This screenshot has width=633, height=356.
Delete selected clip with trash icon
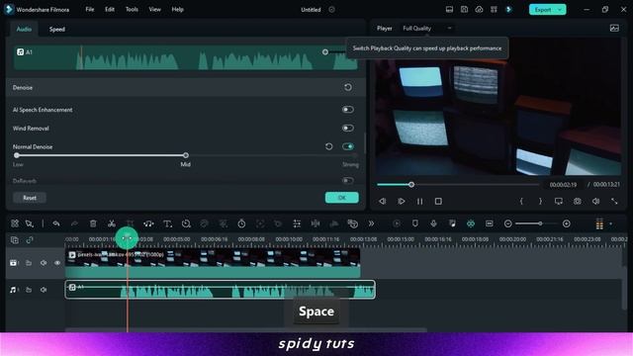tap(93, 223)
